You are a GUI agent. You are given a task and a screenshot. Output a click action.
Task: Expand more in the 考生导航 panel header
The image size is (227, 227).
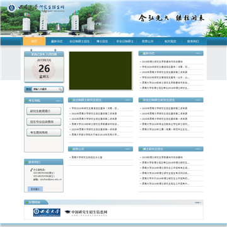coord(58,101)
